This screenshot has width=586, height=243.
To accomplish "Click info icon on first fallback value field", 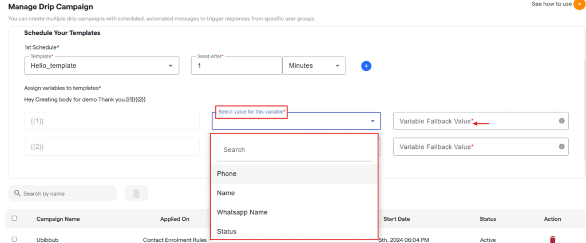I will point(561,121).
